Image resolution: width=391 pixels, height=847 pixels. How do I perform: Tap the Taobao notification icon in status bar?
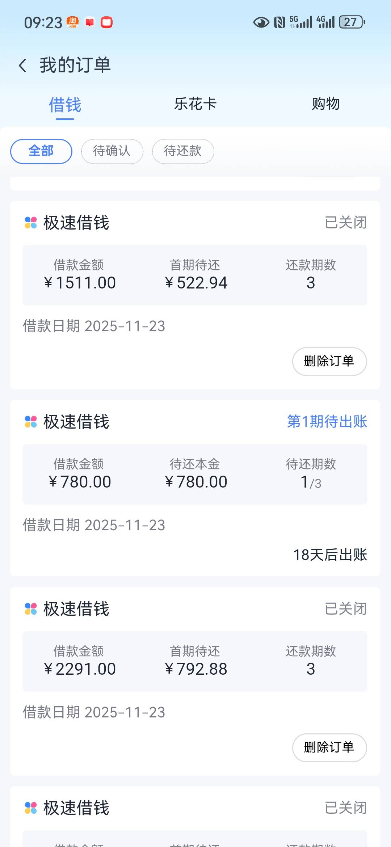72,22
